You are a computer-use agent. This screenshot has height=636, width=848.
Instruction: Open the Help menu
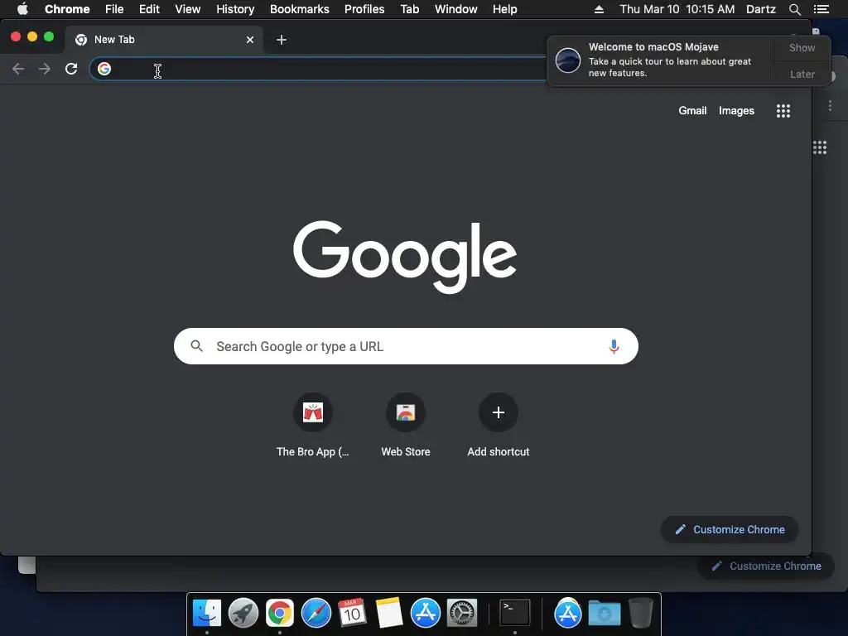point(504,9)
